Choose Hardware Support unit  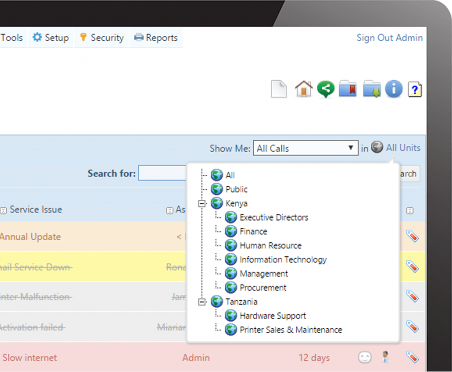tap(273, 316)
